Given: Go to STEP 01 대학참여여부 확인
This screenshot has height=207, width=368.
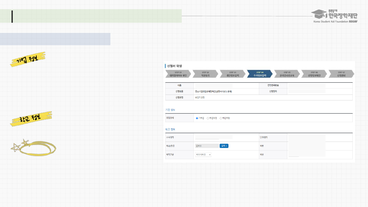Looking at the screenshot, I should [178, 74].
